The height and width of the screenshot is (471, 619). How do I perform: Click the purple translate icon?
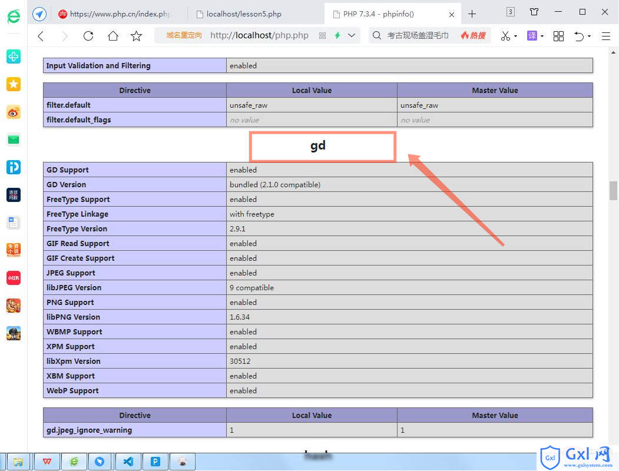pos(532,36)
